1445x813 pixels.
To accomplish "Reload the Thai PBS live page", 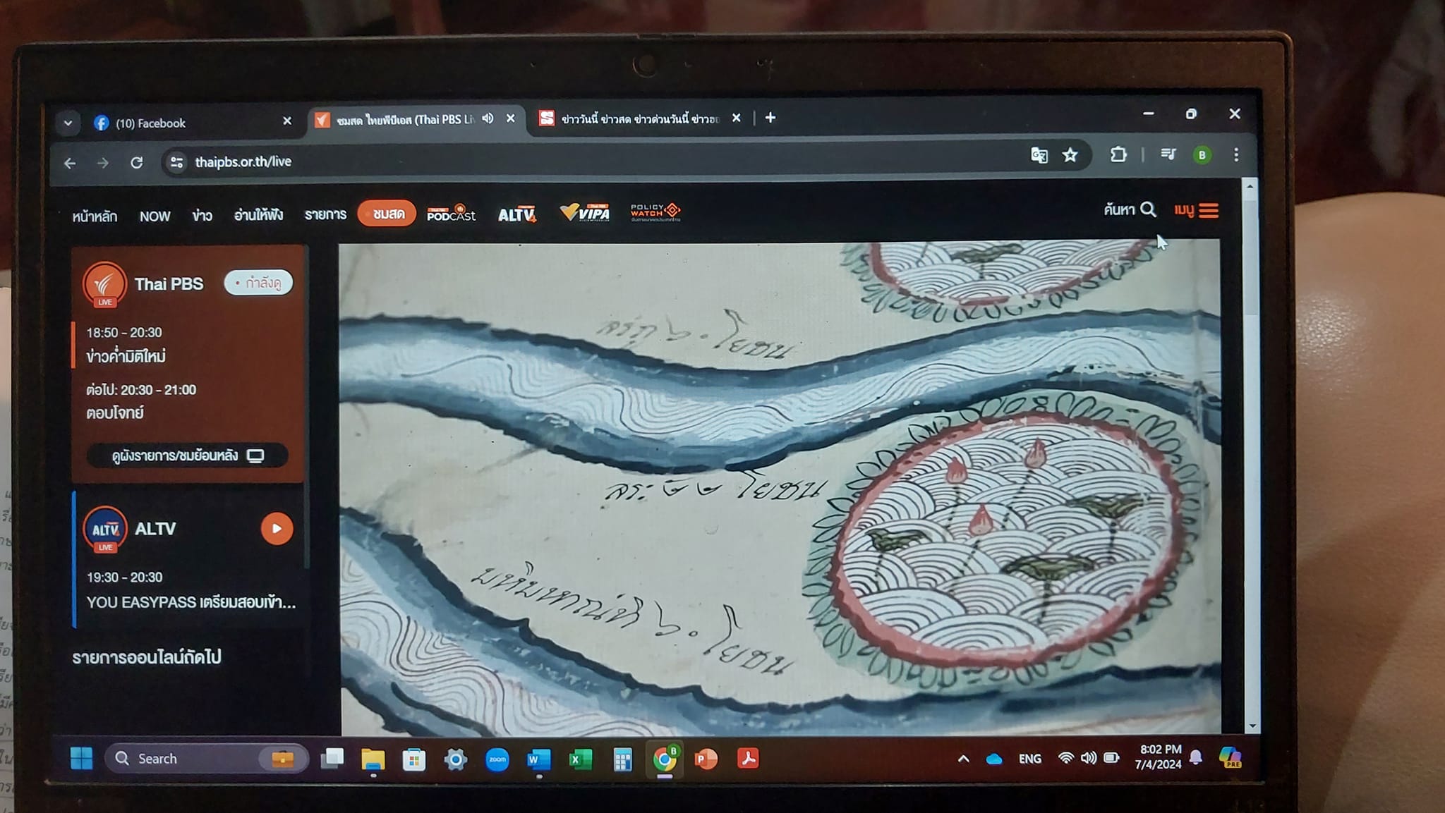I will [x=137, y=163].
